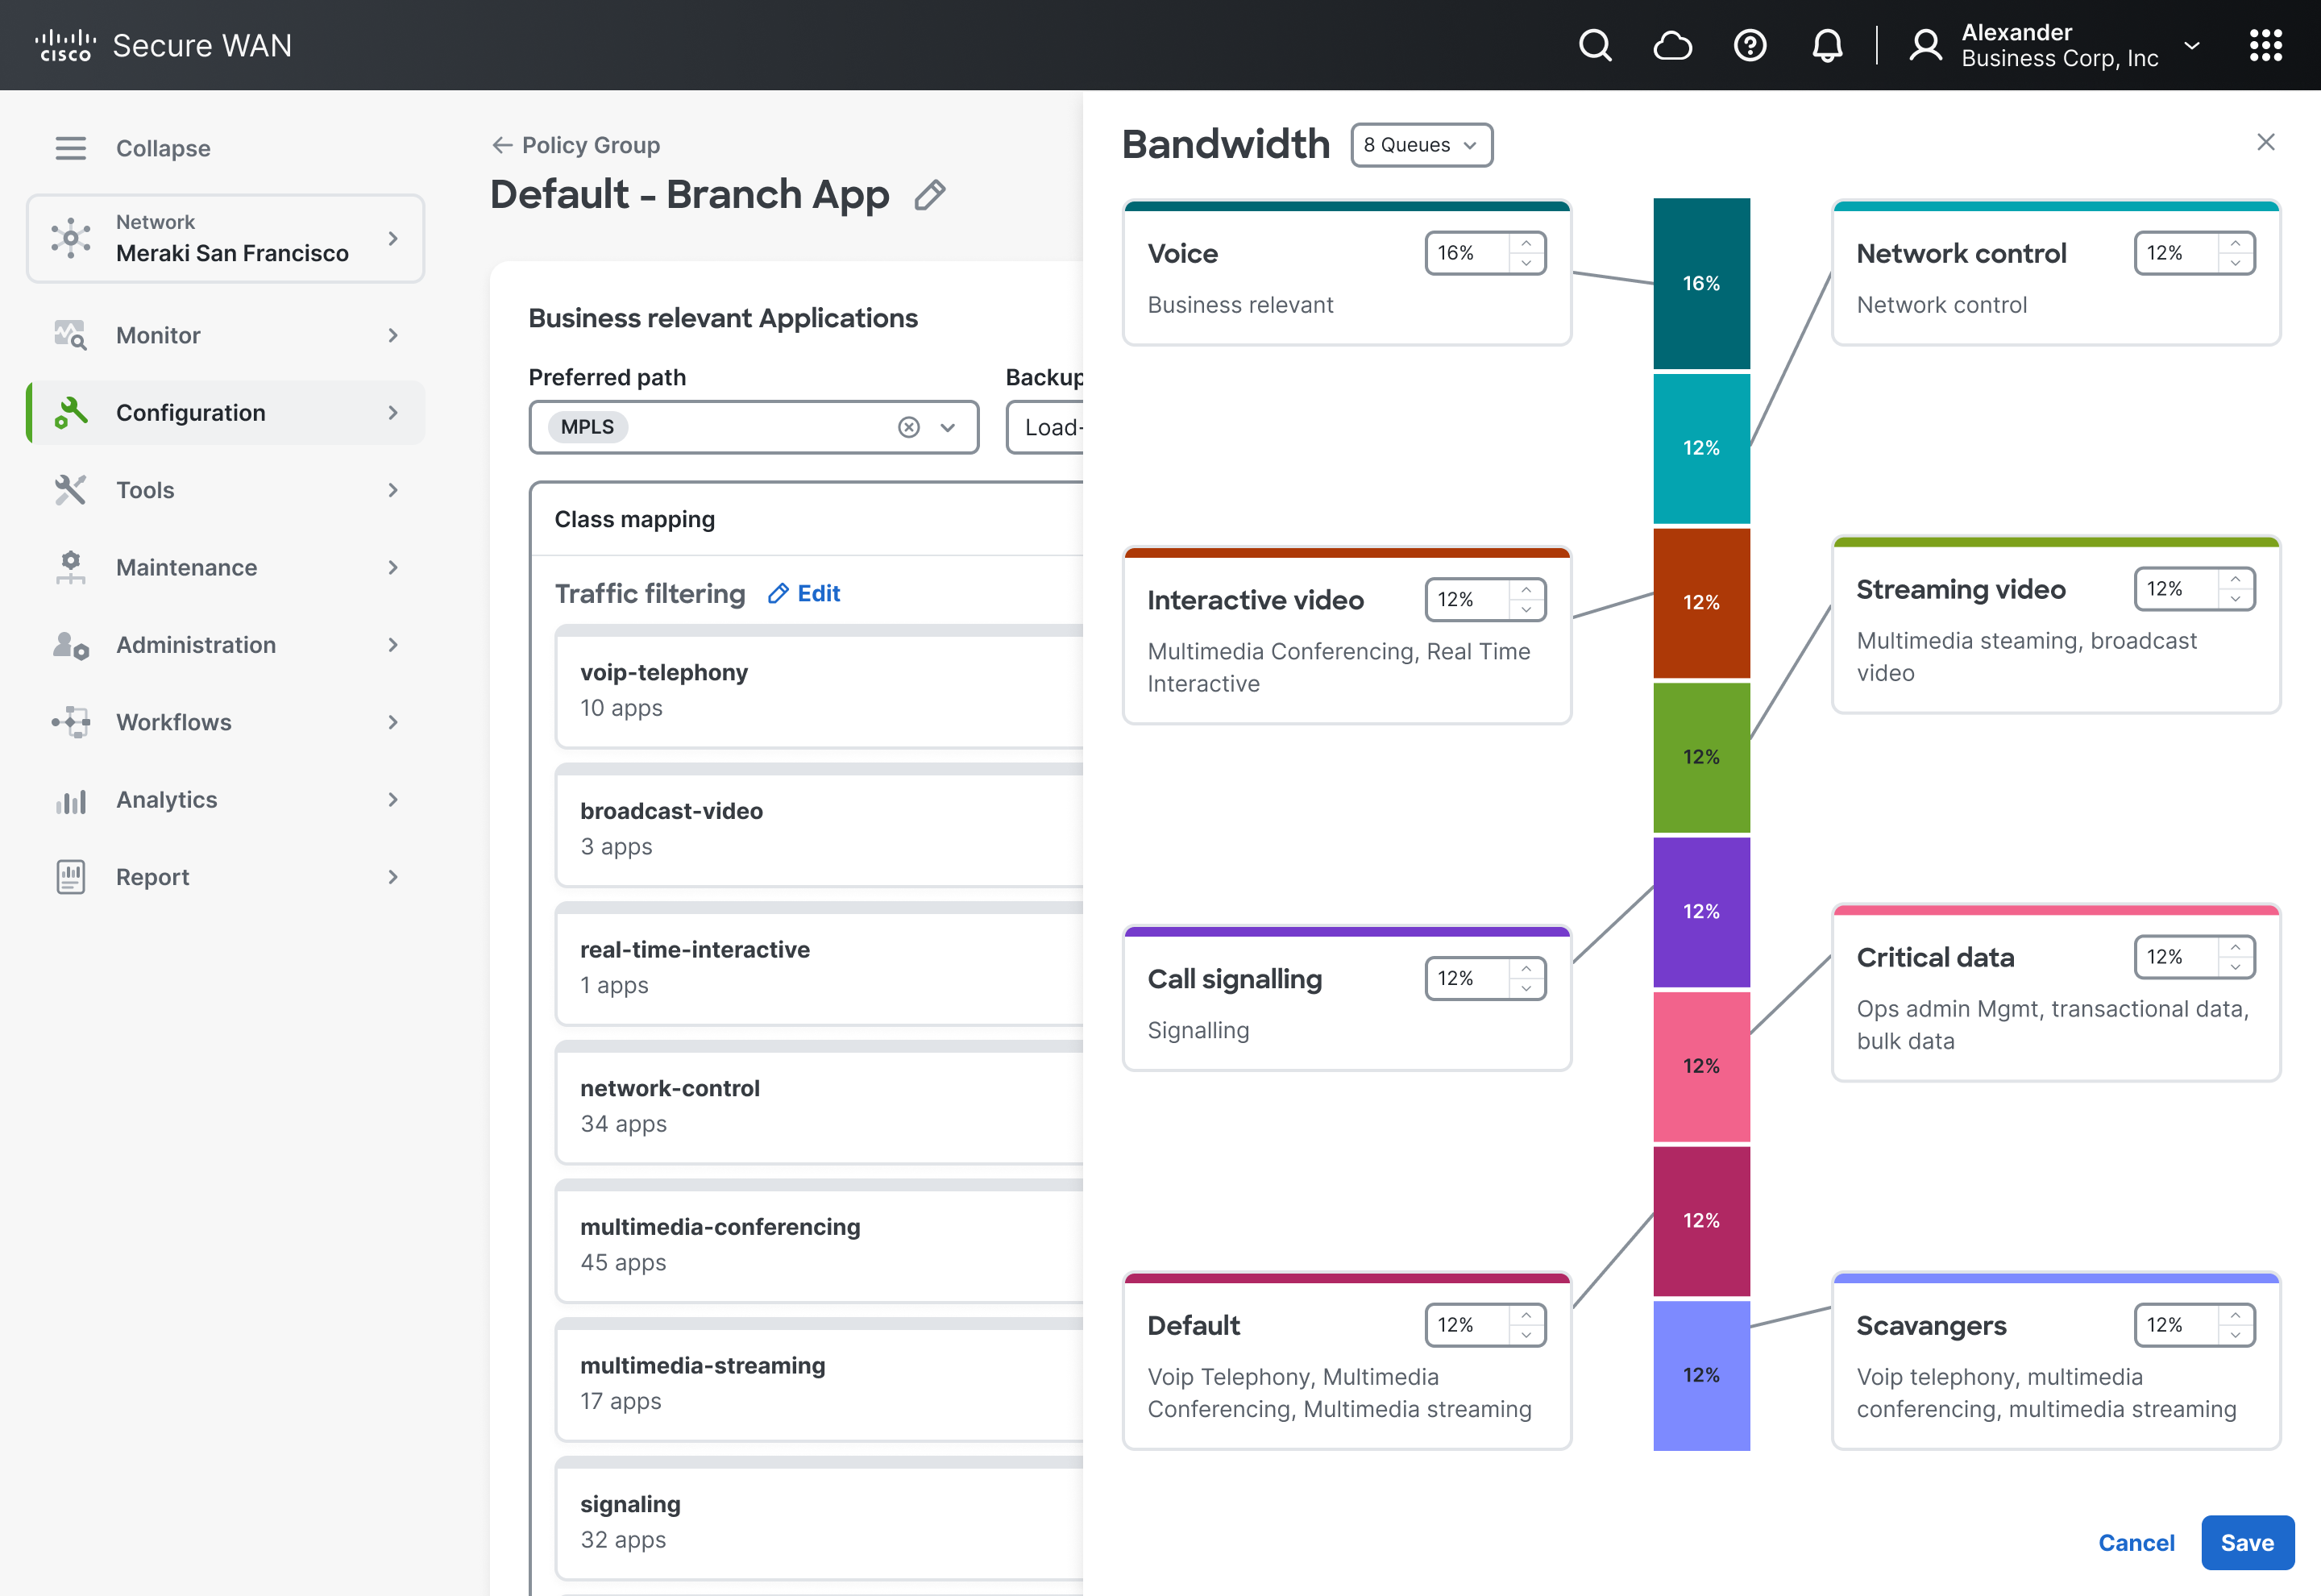The image size is (2321, 1596).
Task: Click the user profile avatar icon
Action: click(x=1925, y=45)
